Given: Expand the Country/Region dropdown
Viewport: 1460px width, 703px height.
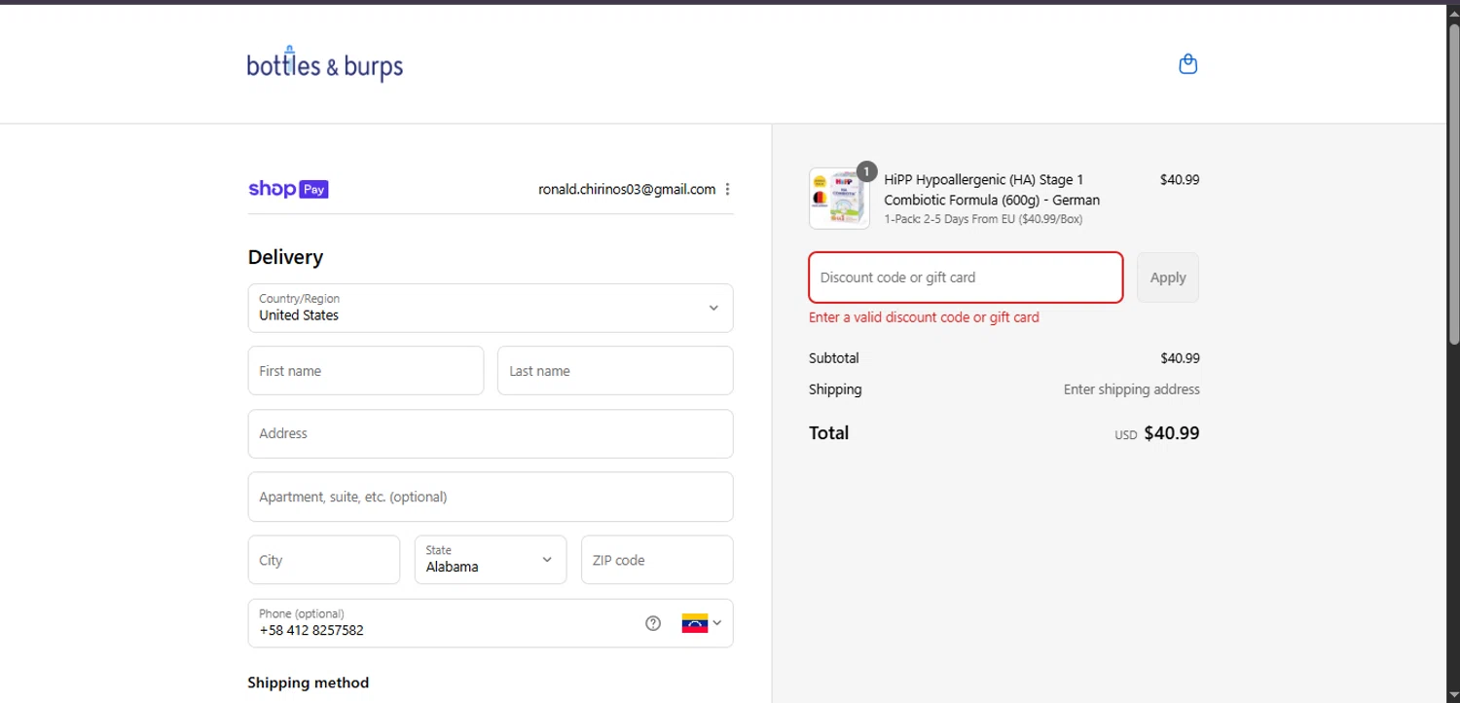Looking at the screenshot, I should click(x=491, y=308).
